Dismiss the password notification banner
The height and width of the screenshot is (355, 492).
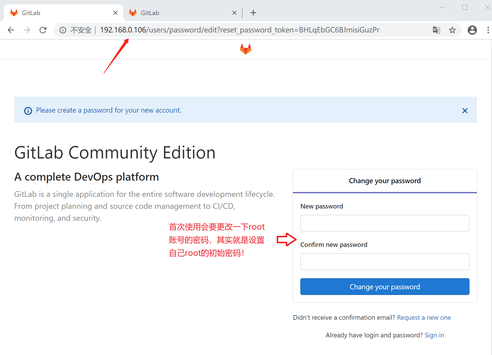465,111
